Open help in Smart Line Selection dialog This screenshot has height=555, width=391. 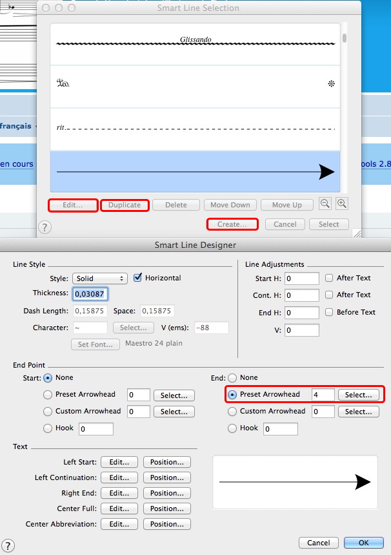45,227
